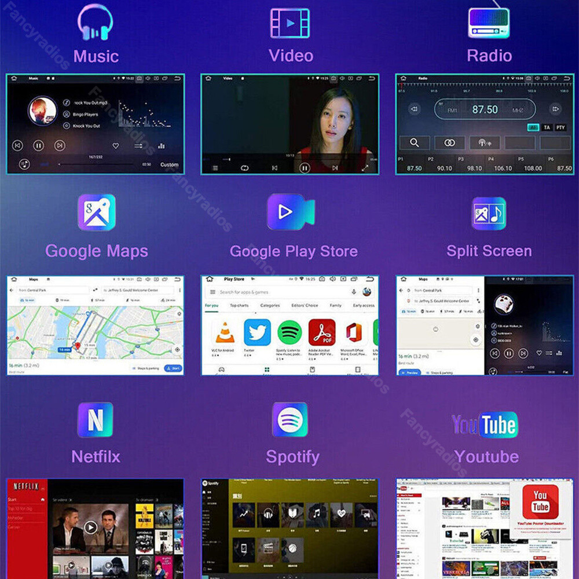Seek to next radio frequency arrow

[555, 109]
